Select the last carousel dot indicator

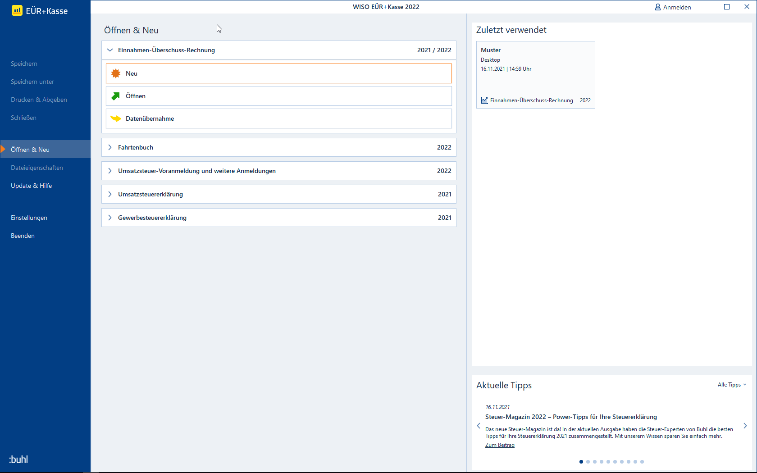[642, 462]
